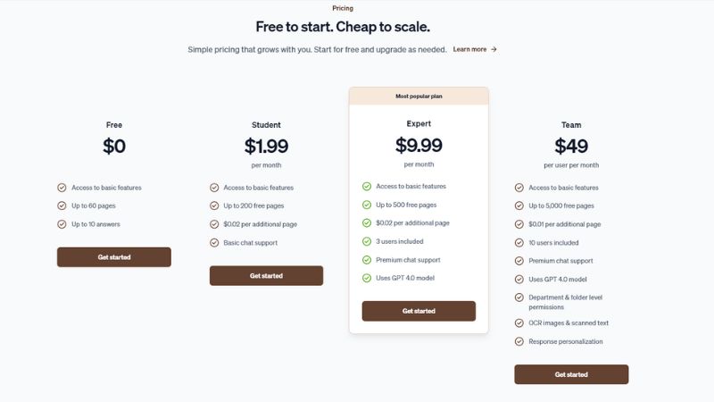Click the $49 Team price text
Viewport: 714px width, 402px height.
click(571, 147)
